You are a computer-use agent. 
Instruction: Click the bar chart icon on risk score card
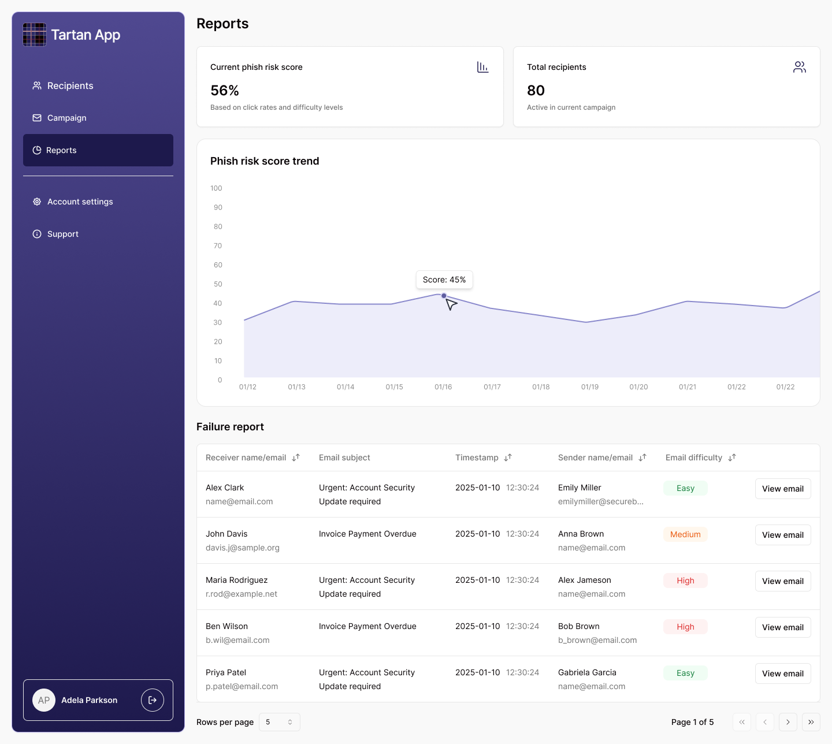pos(482,67)
